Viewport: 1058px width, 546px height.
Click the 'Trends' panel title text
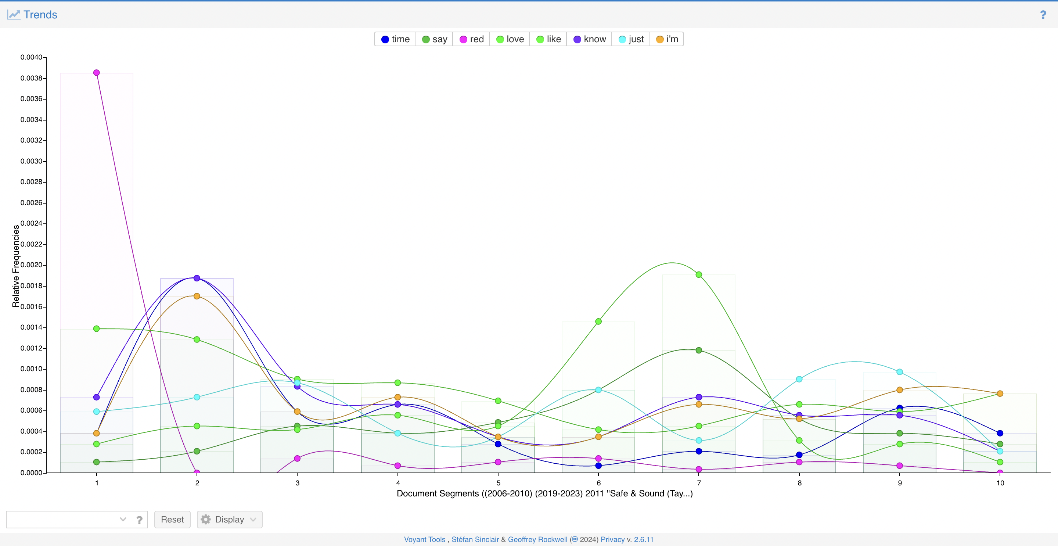click(x=40, y=15)
